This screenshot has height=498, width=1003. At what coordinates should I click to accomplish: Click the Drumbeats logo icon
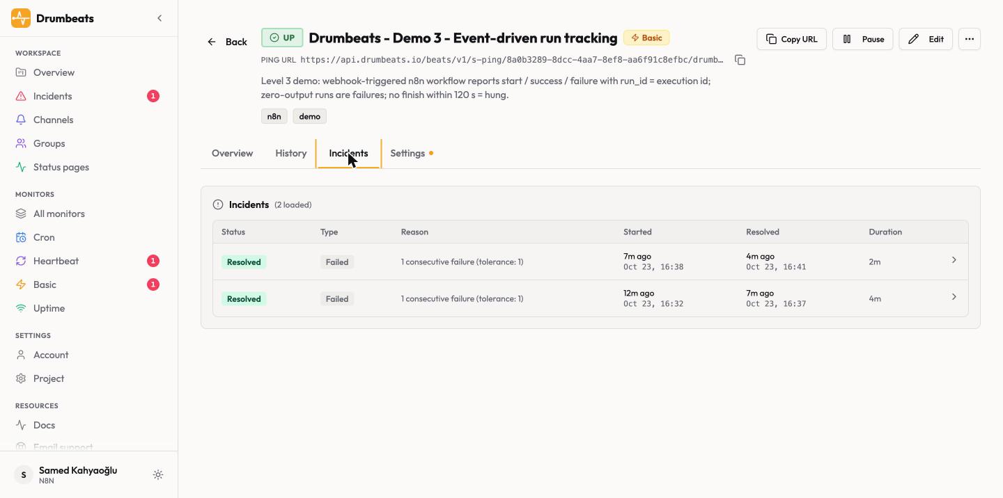(x=21, y=18)
